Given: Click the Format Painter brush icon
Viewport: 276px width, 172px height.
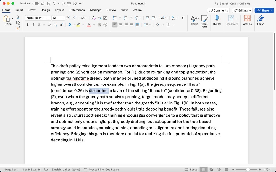Looking at the screenshot, I should click(18, 28).
